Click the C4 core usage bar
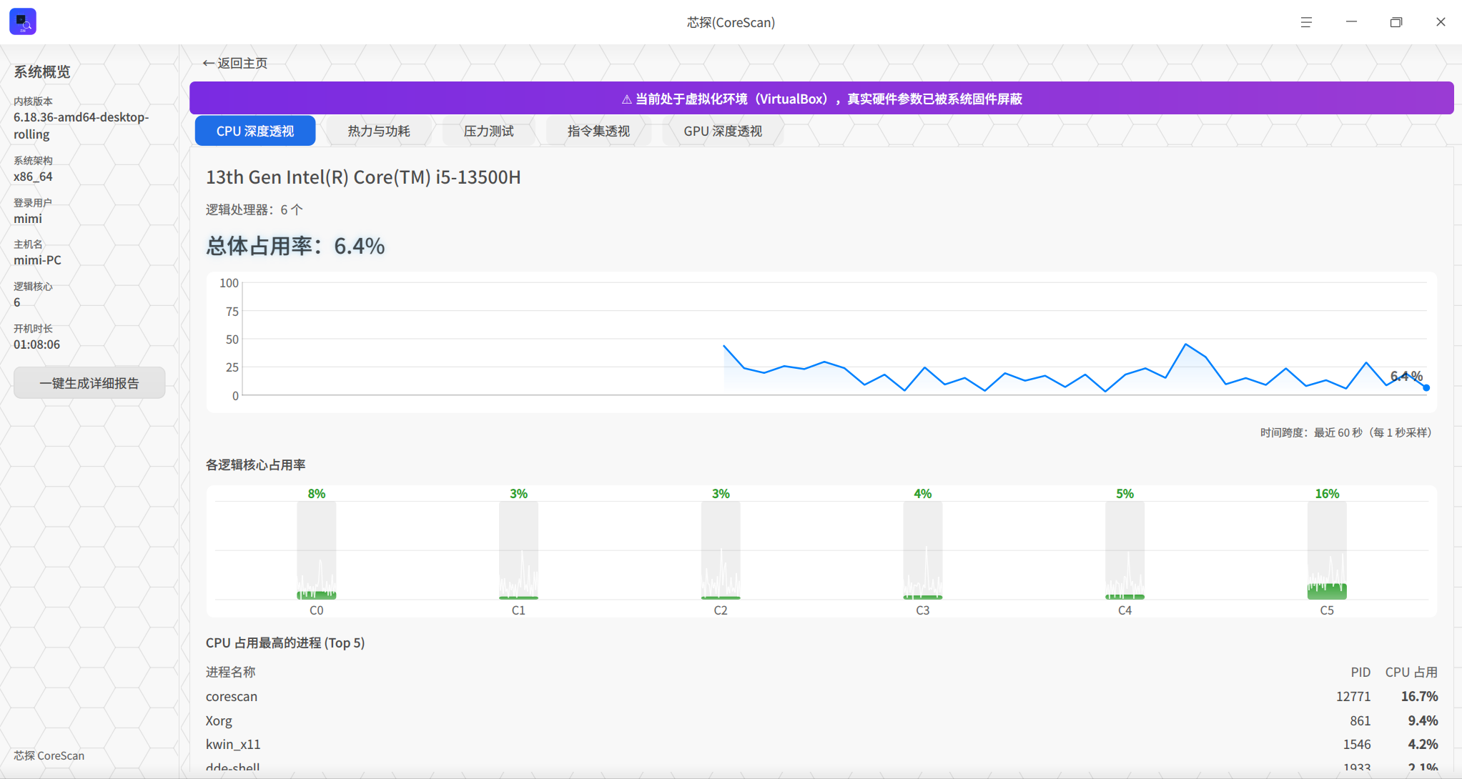Screen dimensions: 1462x779 click(x=1125, y=550)
